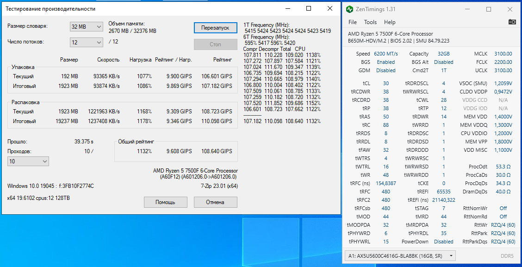522x267 pixels.
Task: Click the tCL value 30
Action: click(386, 83)
